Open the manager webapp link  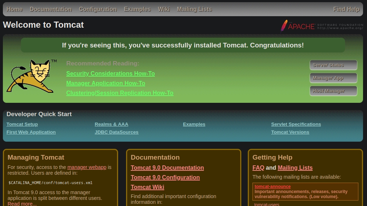87,167
